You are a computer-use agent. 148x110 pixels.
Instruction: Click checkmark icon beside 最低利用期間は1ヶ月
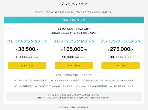(111, 86)
